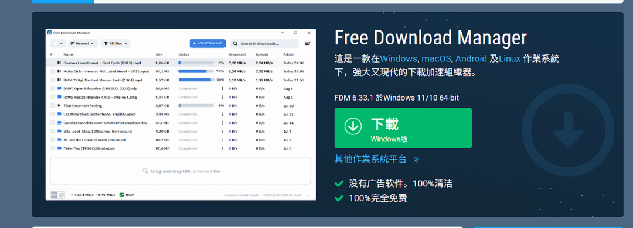Open the FDM main menu icon beside the search box
Viewport: 633px width, 228px height.
pyautogui.click(x=308, y=43)
